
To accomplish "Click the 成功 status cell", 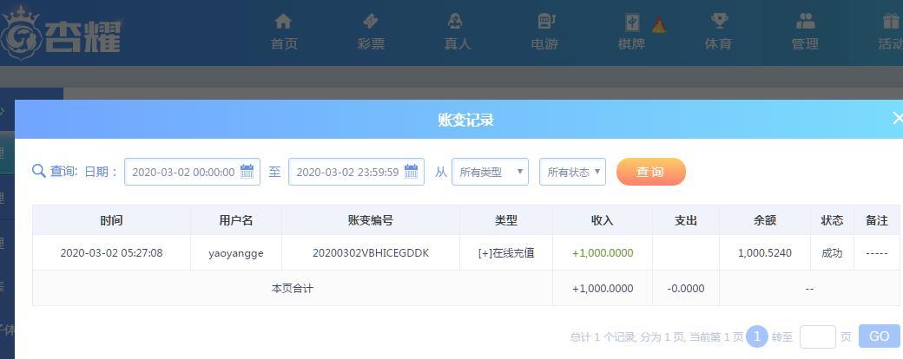I will [x=832, y=252].
